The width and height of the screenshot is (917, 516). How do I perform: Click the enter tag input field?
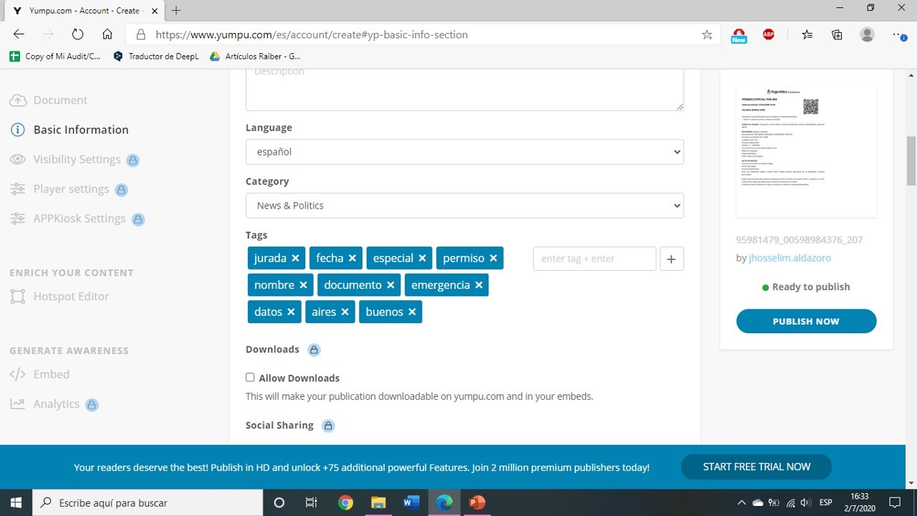[x=594, y=259]
